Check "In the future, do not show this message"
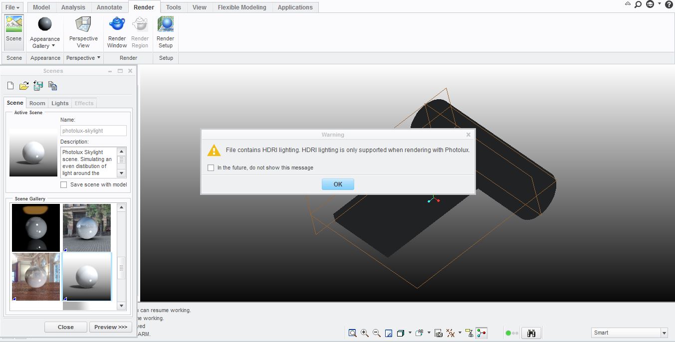 pyautogui.click(x=211, y=168)
